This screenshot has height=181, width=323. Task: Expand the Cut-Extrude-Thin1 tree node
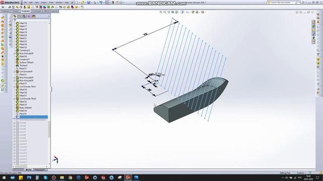pyautogui.click(x=14, y=87)
